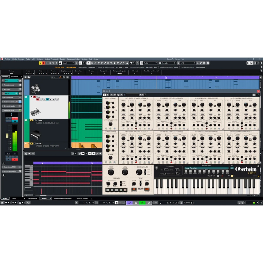Toggle the yellow global Mute M button
Screen dimensions: 263x263
[40, 63]
